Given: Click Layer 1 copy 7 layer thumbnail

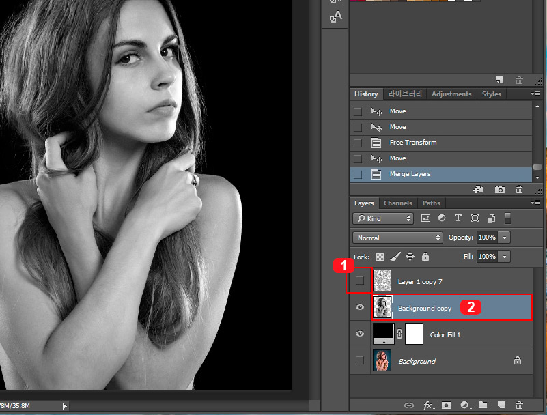Looking at the screenshot, I should pyautogui.click(x=382, y=281).
